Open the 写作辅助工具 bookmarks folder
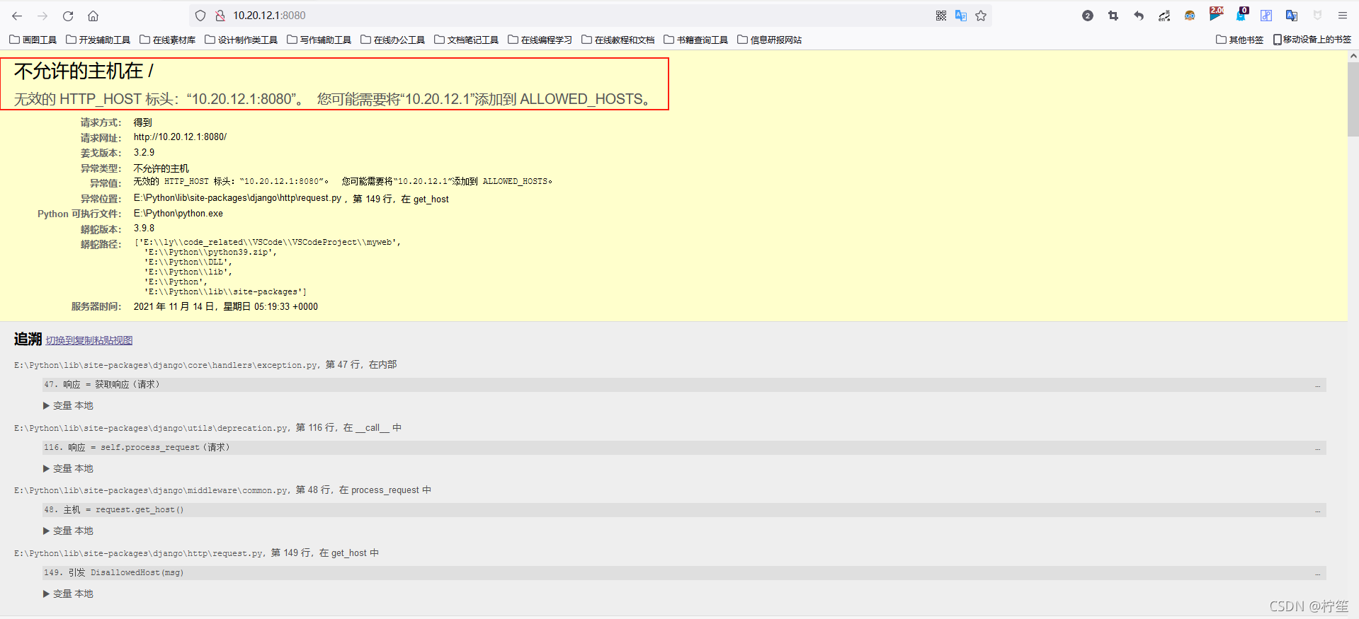1359x619 pixels. (x=319, y=40)
